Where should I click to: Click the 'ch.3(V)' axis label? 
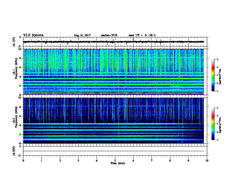pos(14,151)
